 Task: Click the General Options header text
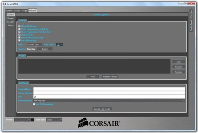[102, 14]
